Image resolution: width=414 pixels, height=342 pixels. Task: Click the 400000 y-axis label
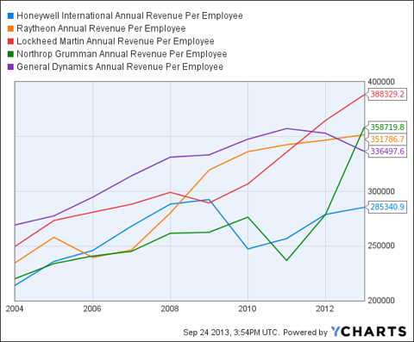[x=381, y=82]
